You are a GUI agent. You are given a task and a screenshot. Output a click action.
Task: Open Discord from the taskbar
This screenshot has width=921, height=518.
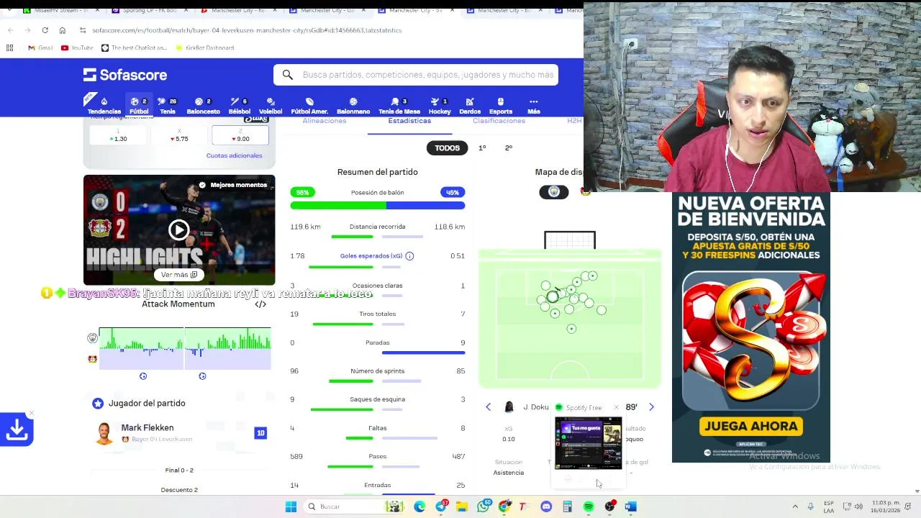[x=546, y=506]
